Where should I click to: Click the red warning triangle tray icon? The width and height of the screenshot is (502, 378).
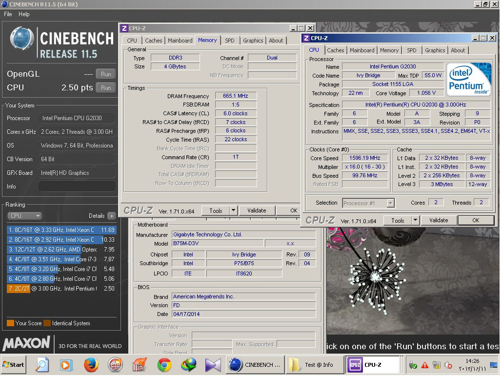(x=424, y=365)
